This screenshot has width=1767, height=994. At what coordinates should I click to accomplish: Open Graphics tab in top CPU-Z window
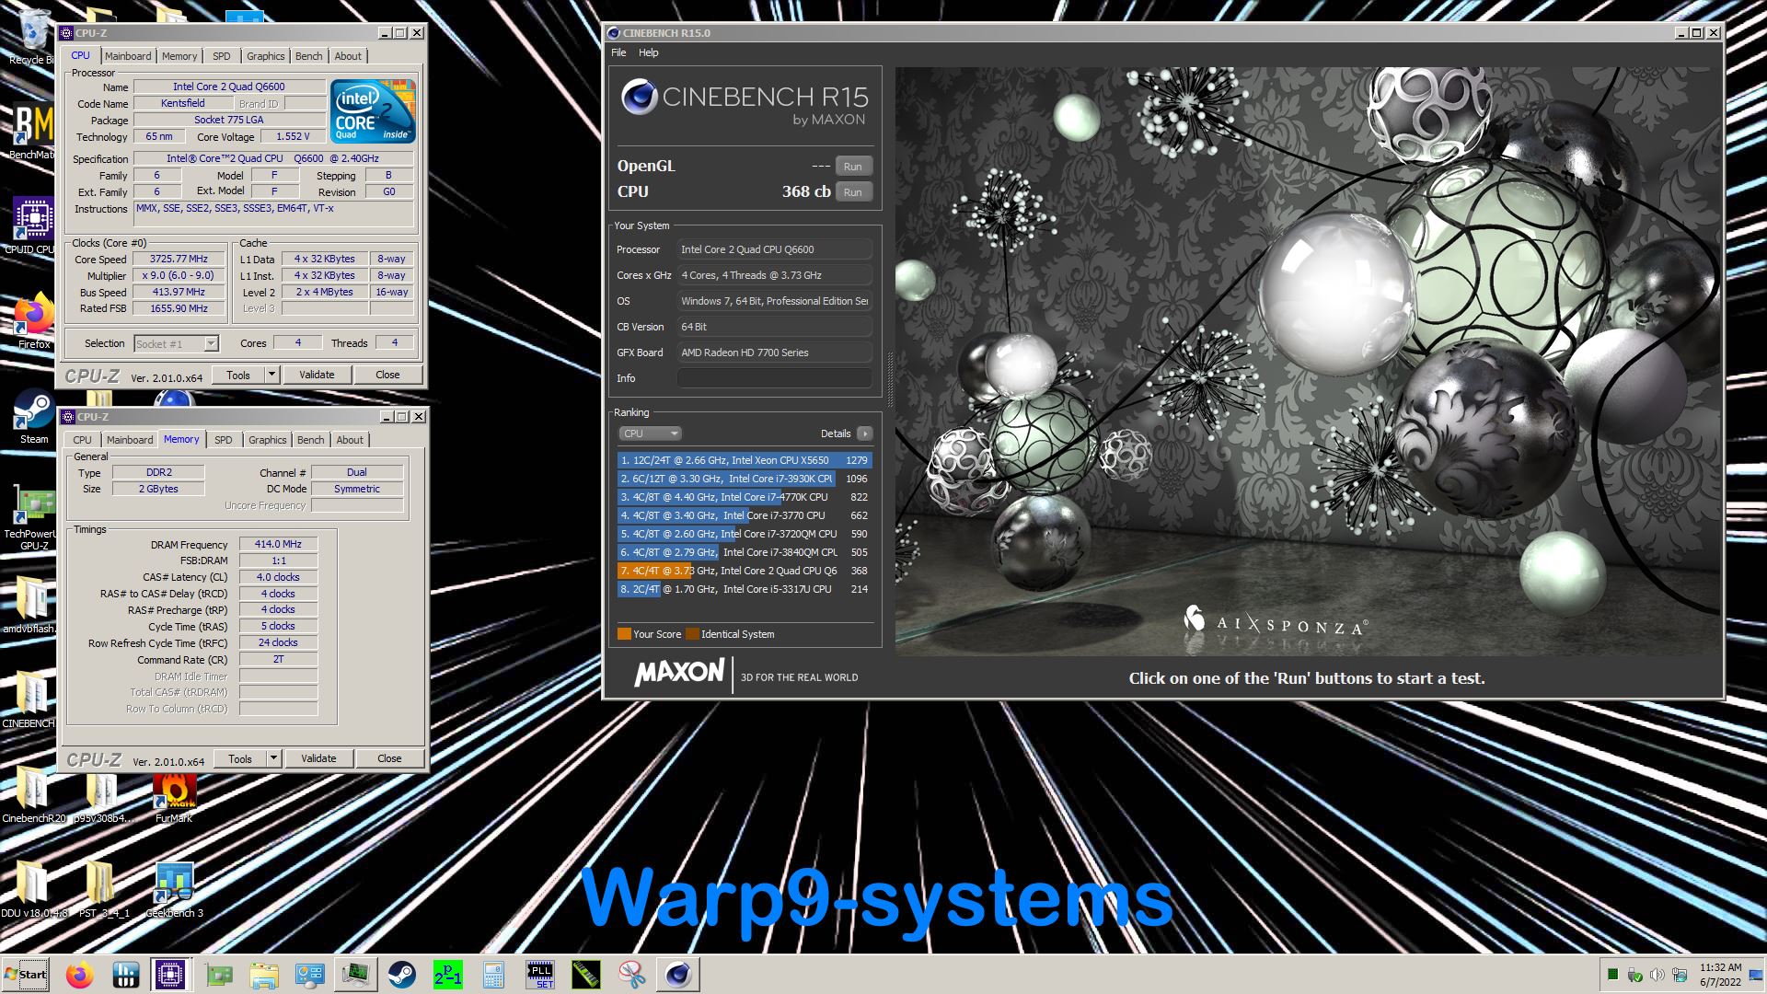[266, 56]
